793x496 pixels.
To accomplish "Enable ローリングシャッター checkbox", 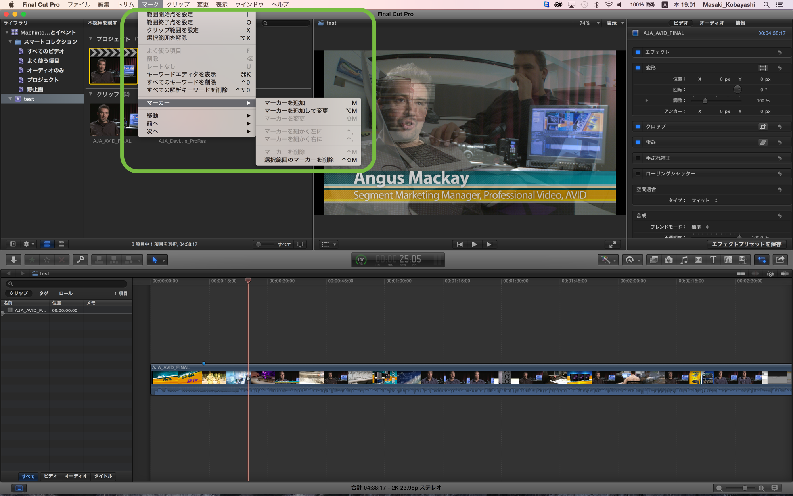I will (x=638, y=173).
